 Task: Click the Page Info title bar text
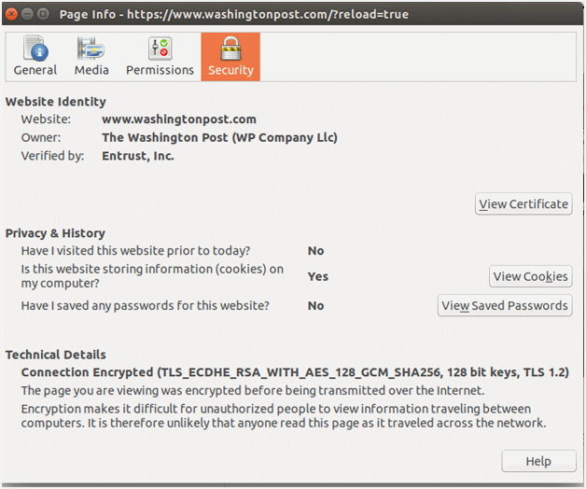[x=234, y=14]
